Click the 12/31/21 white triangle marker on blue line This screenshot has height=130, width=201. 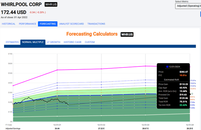57,96
